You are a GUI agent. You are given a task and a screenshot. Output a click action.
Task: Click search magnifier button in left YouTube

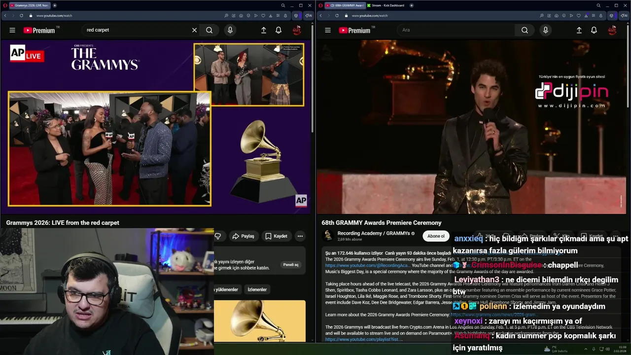(x=210, y=30)
